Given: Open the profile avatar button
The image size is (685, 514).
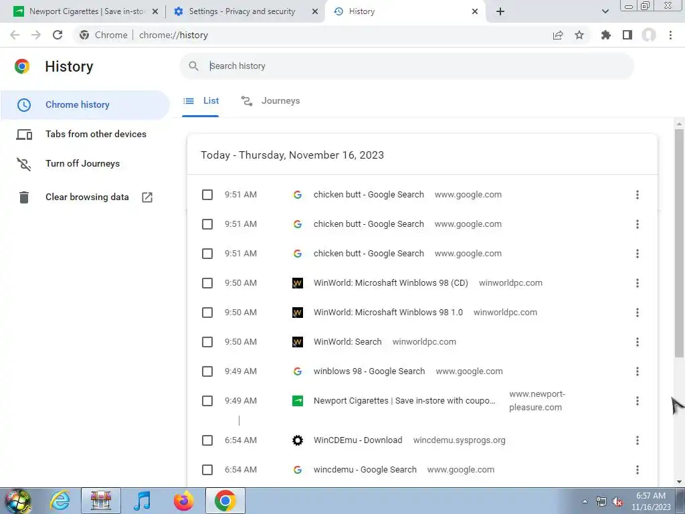Looking at the screenshot, I should coord(649,35).
